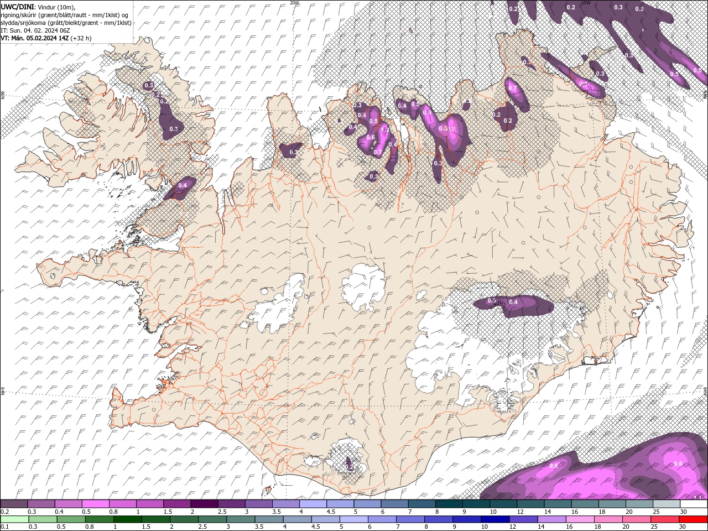Click the 0.4 value in the southeast highland band

pyautogui.click(x=513, y=302)
